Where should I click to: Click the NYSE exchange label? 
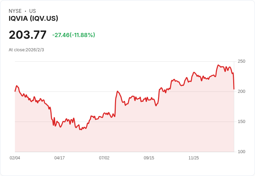pos(15,11)
